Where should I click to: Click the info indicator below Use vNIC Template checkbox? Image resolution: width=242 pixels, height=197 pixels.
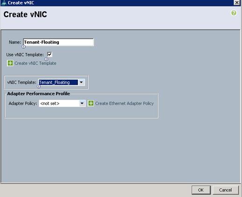coord(46,59)
